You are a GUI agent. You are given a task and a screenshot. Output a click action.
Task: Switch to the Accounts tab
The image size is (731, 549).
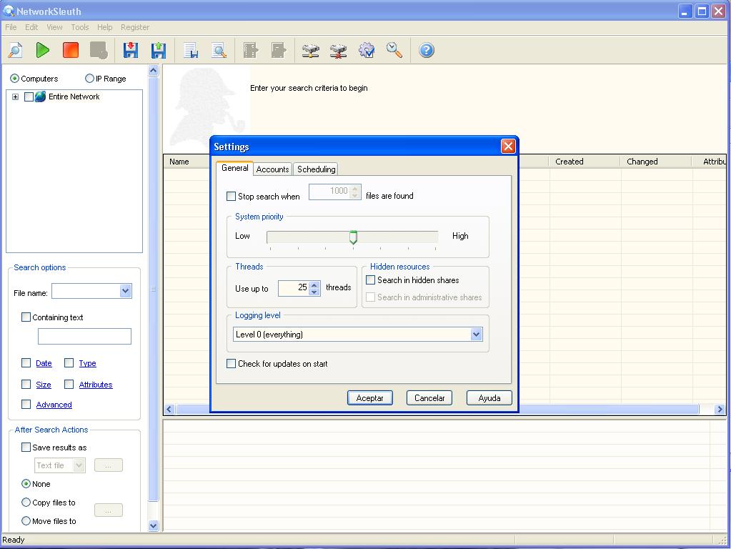273,169
